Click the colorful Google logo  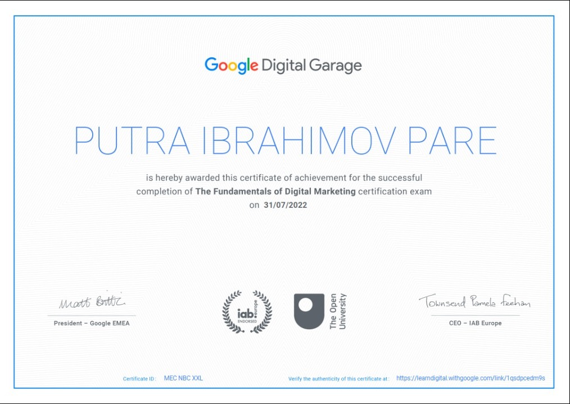[x=231, y=65]
